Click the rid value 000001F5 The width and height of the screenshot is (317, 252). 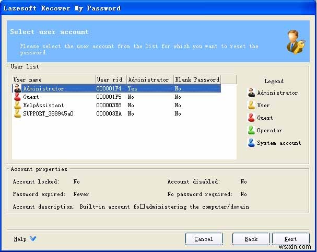point(109,97)
